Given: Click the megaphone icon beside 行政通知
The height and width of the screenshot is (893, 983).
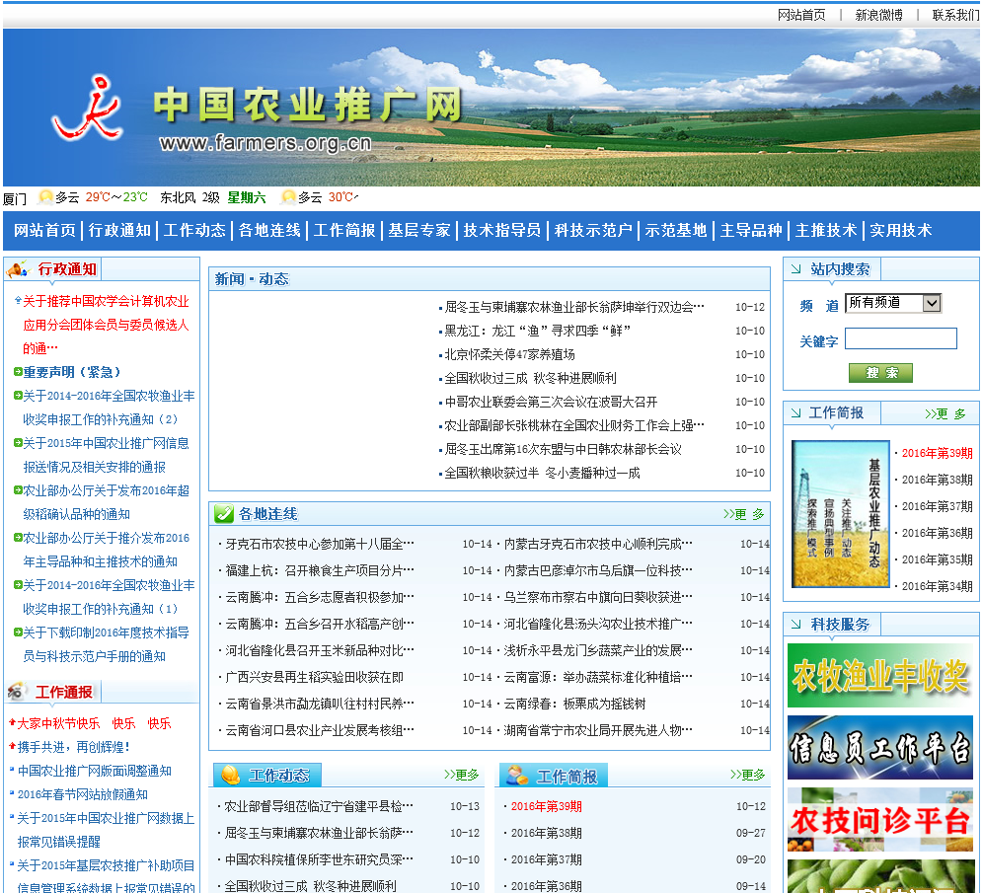Looking at the screenshot, I should click(x=18, y=269).
